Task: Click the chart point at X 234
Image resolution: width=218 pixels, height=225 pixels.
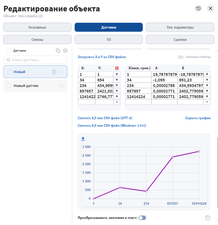Action: tap(146, 191)
